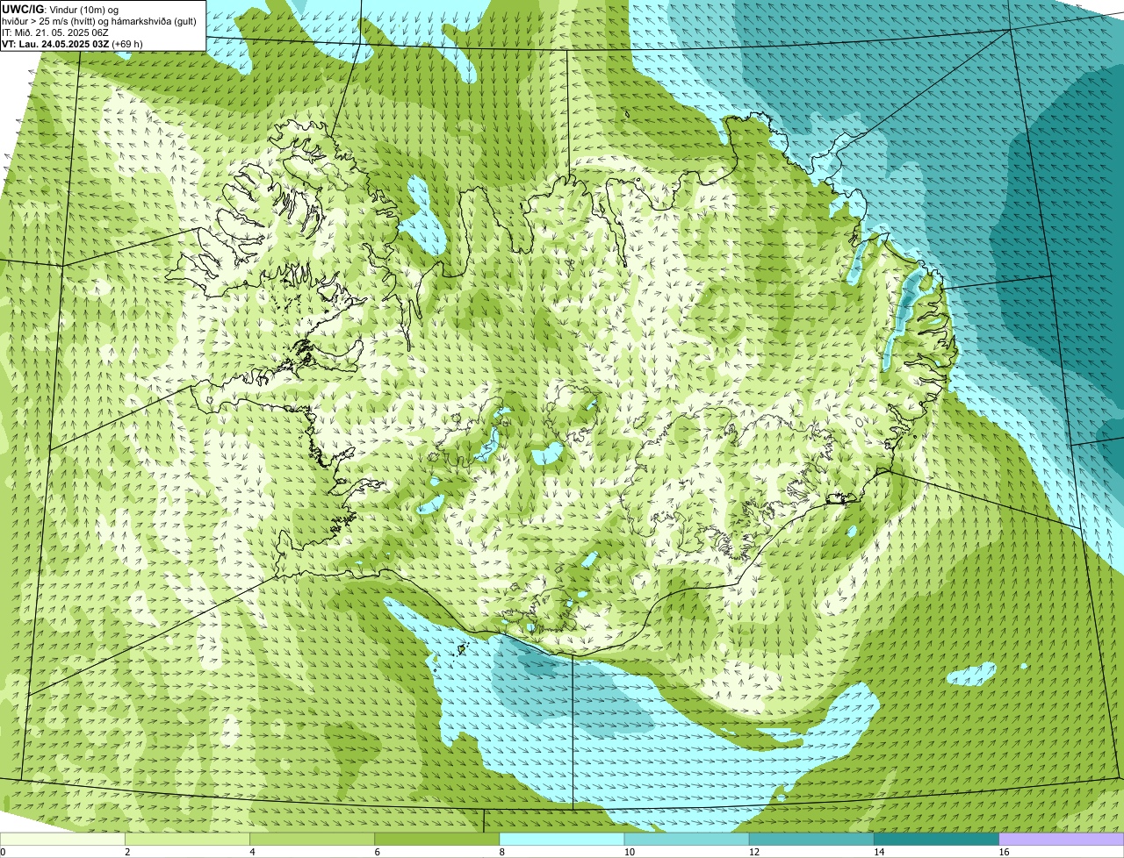Click the light cyan 8–10 legend swatch
1124x858 pixels.
click(562, 840)
